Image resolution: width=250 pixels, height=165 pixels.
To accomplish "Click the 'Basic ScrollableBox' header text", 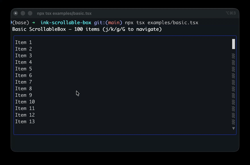I will 39,29.
